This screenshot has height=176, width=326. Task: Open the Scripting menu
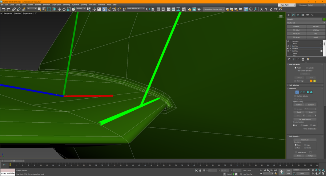84,5
